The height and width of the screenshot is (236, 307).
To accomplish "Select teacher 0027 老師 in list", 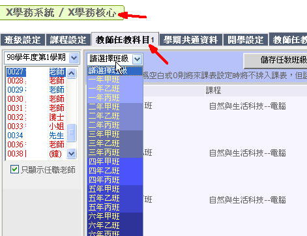I will pos(36,72).
